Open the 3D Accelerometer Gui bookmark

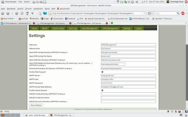pyautogui.click(x=117, y=19)
